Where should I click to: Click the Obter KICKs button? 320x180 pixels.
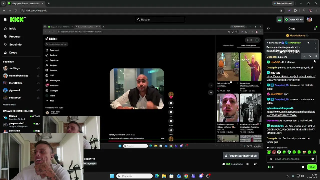pyautogui.click(x=294, y=19)
